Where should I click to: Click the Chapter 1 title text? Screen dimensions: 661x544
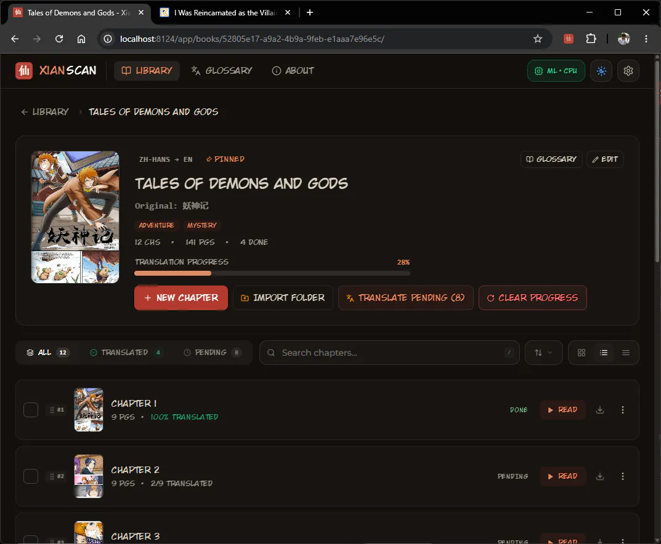click(x=134, y=403)
